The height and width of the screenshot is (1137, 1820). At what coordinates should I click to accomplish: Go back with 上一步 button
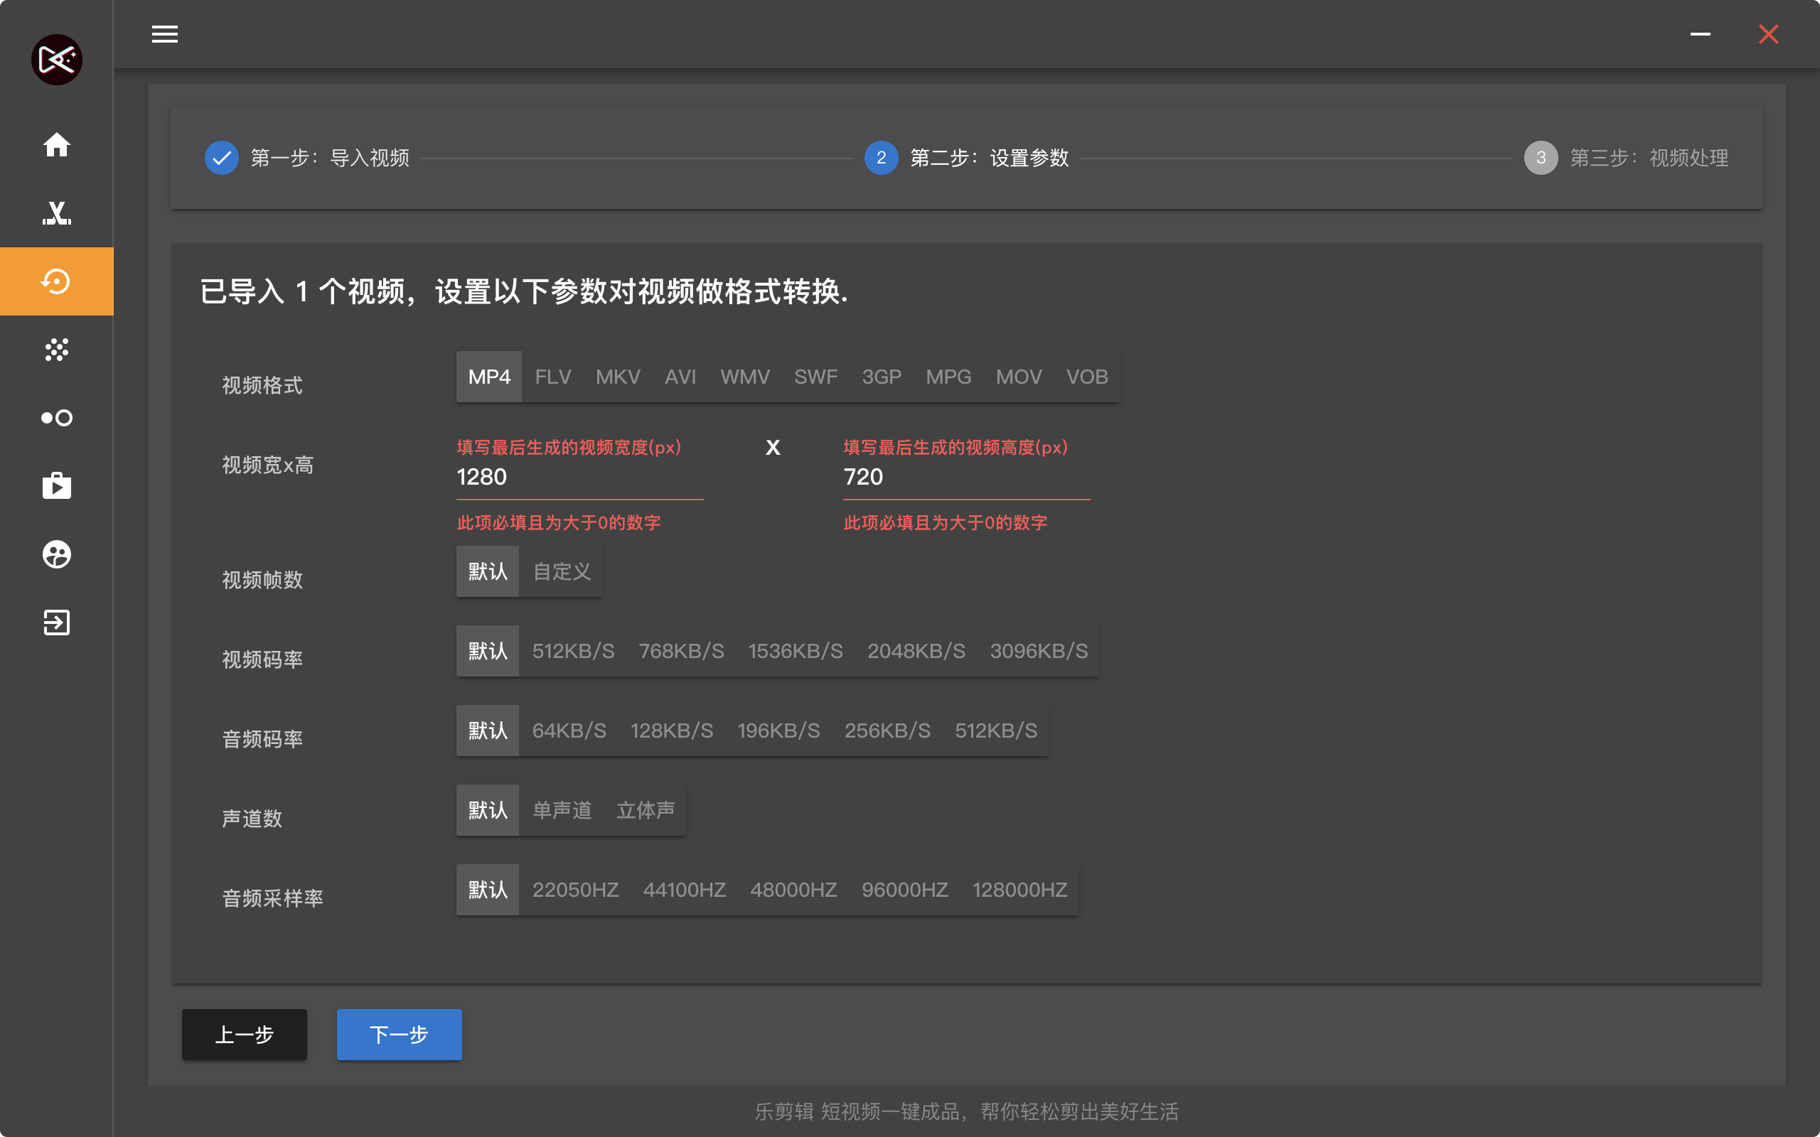tap(245, 1035)
